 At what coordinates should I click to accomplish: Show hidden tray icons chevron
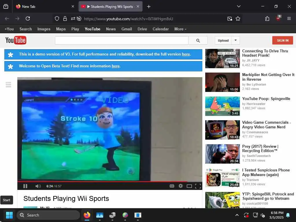click(x=237, y=215)
